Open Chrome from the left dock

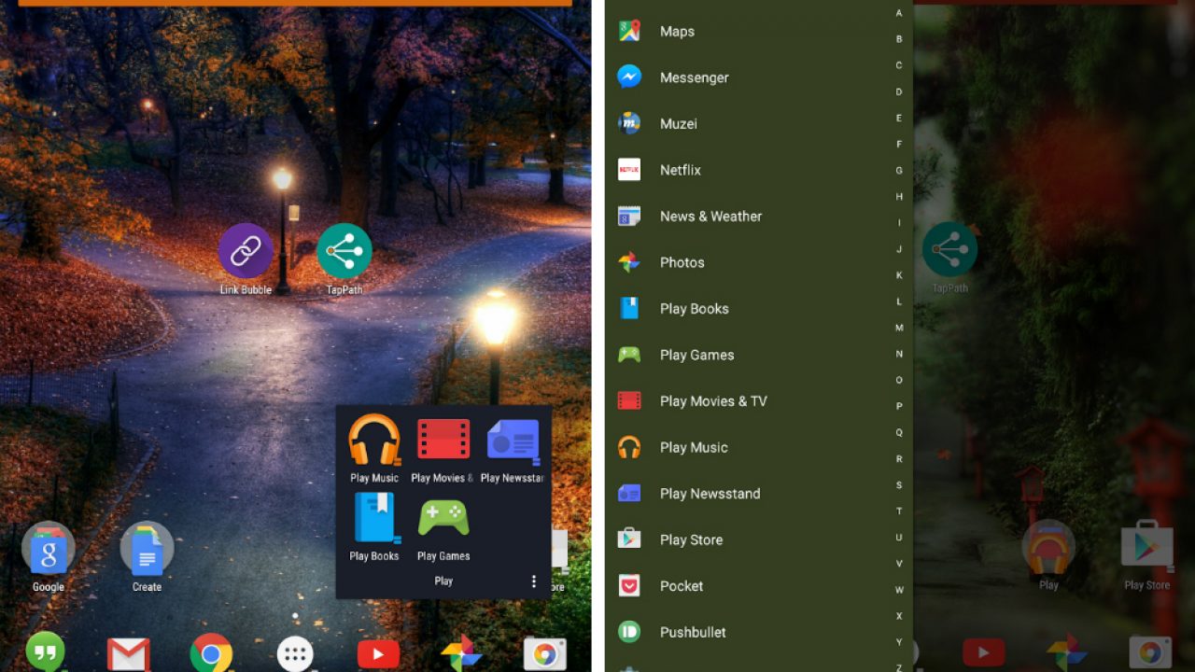tap(211, 653)
